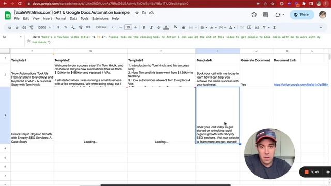This screenshot has height=186, width=331.
Task: Click the font size field showing 10
Action: click(128, 27)
